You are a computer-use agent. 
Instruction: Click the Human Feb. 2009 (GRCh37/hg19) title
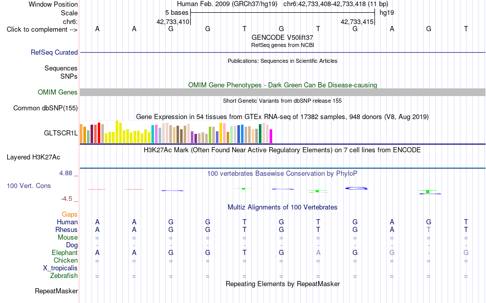(227, 4)
